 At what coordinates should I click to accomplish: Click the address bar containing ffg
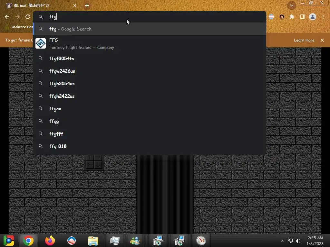click(150, 17)
